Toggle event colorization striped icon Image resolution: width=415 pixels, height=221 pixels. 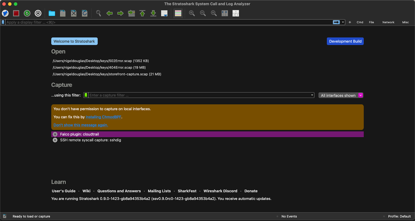click(178, 13)
